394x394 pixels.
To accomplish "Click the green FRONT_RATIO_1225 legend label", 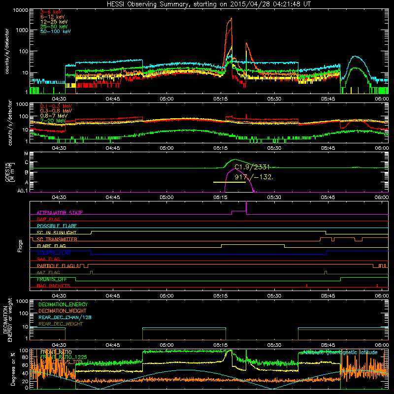I will [x=64, y=357].
